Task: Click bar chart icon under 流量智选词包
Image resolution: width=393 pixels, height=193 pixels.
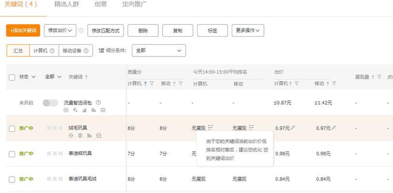Action: click(94, 110)
